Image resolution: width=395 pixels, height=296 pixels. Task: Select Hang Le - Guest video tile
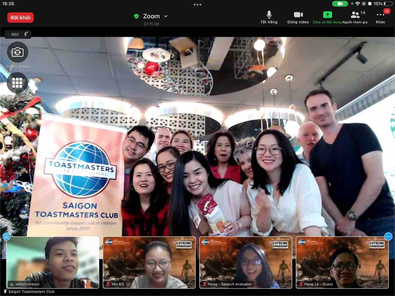(x=342, y=262)
